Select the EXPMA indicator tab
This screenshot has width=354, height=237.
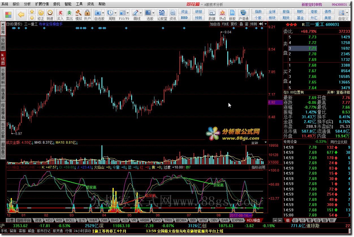click(238, 220)
